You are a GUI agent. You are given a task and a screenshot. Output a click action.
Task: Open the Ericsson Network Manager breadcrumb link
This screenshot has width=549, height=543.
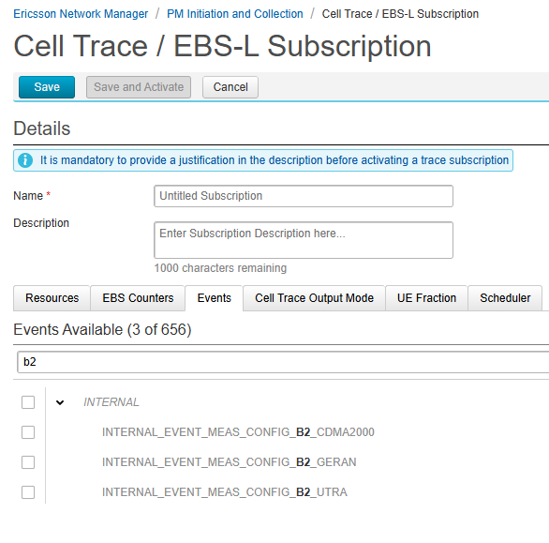[x=81, y=14]
